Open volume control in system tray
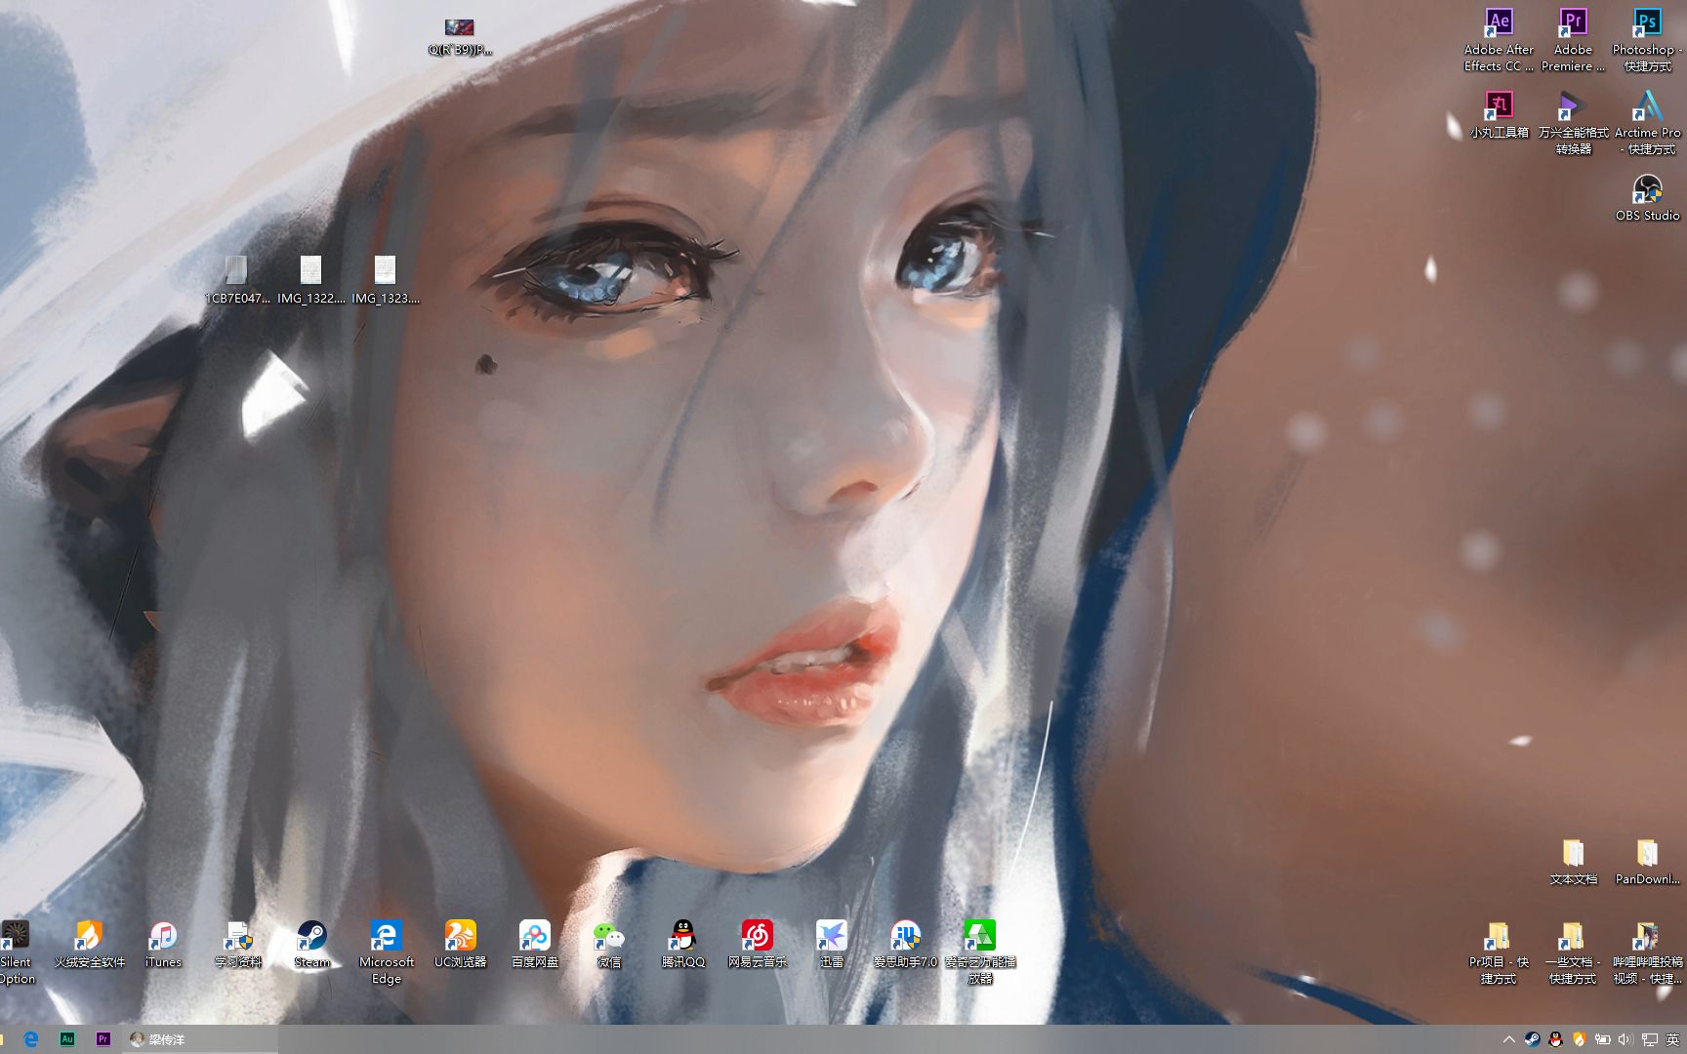This screenshot has width=1687, height=1054. click(1625, 1039)
